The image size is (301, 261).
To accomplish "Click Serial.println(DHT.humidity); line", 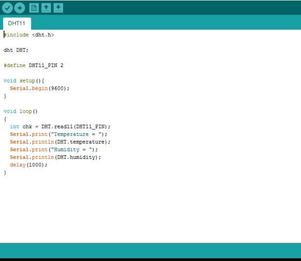I will point(55,157).
